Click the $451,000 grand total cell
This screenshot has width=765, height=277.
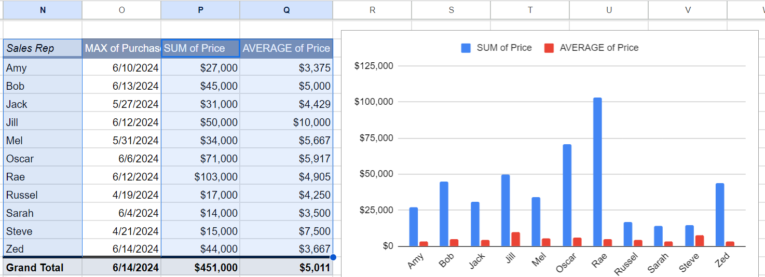[x=200, y=268]
